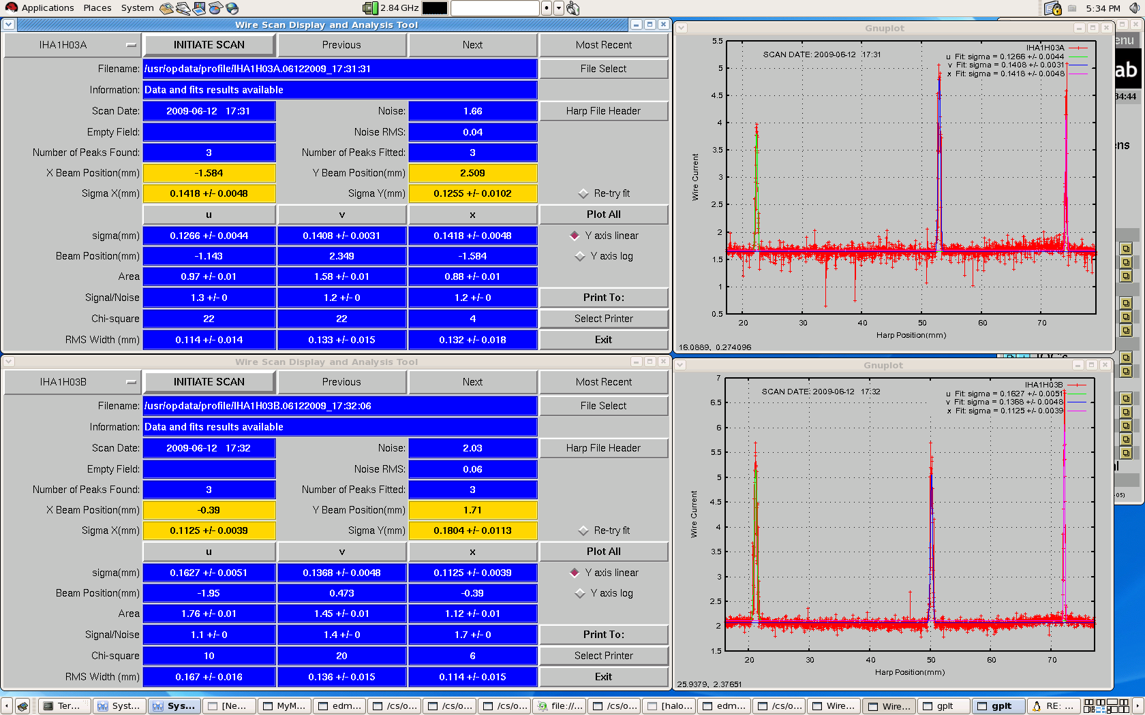Open the System menu
1145x715 pixels.
[x=138, y=8]
